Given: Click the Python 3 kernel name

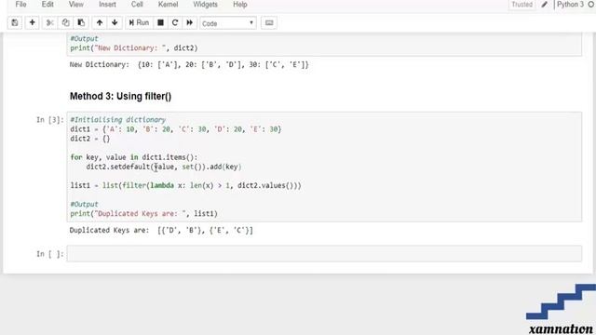Looking at the screenshot, I should tap(570, 5).
